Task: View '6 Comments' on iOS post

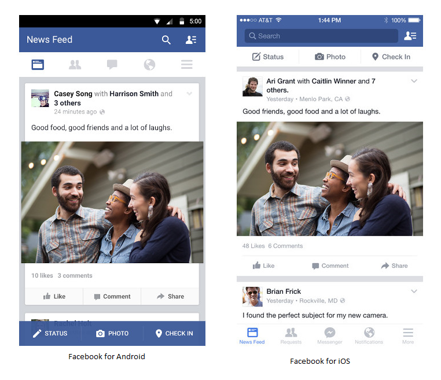Action: point(285,246)
